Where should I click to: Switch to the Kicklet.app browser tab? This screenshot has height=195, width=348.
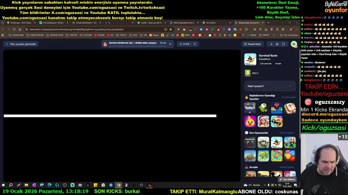point(21,23)
